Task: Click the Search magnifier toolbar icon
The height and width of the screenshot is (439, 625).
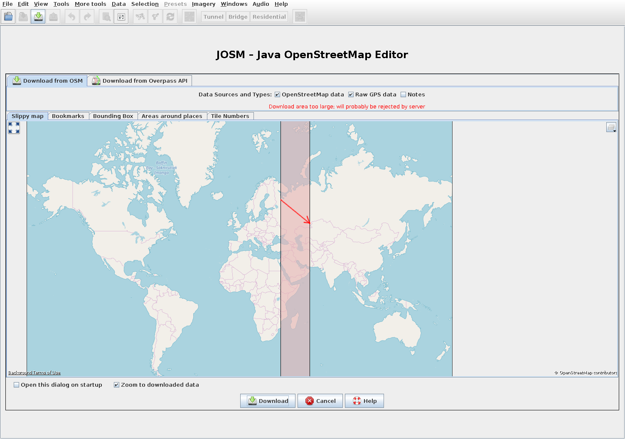Action: tap(106, 17)
